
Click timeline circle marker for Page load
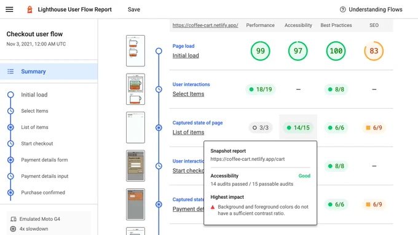(159, 51)
